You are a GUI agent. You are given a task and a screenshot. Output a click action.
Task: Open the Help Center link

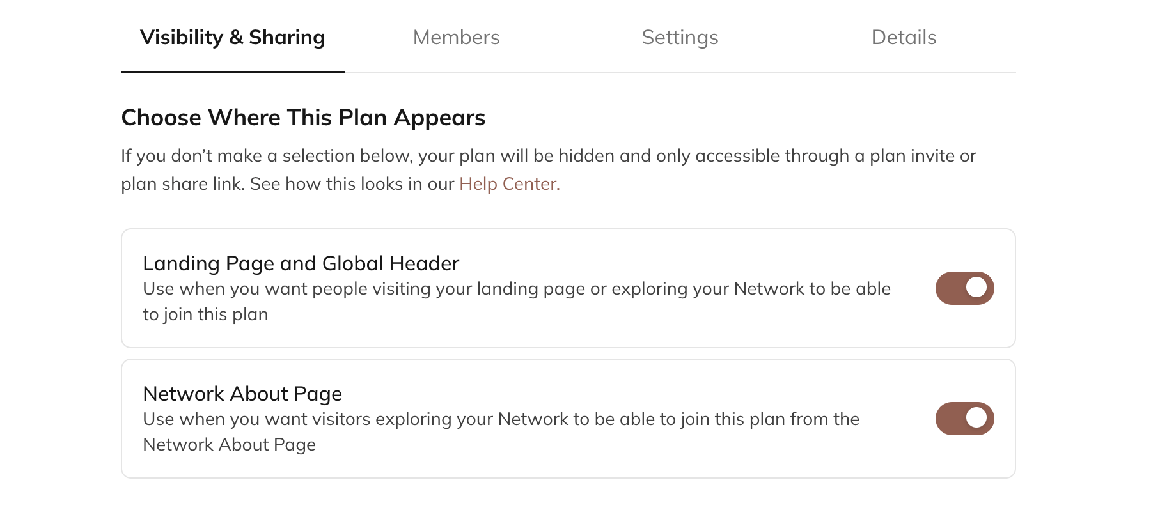508,183
